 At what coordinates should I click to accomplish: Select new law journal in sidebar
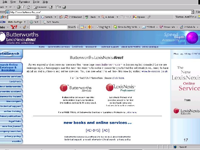click(x=11, y=126)
